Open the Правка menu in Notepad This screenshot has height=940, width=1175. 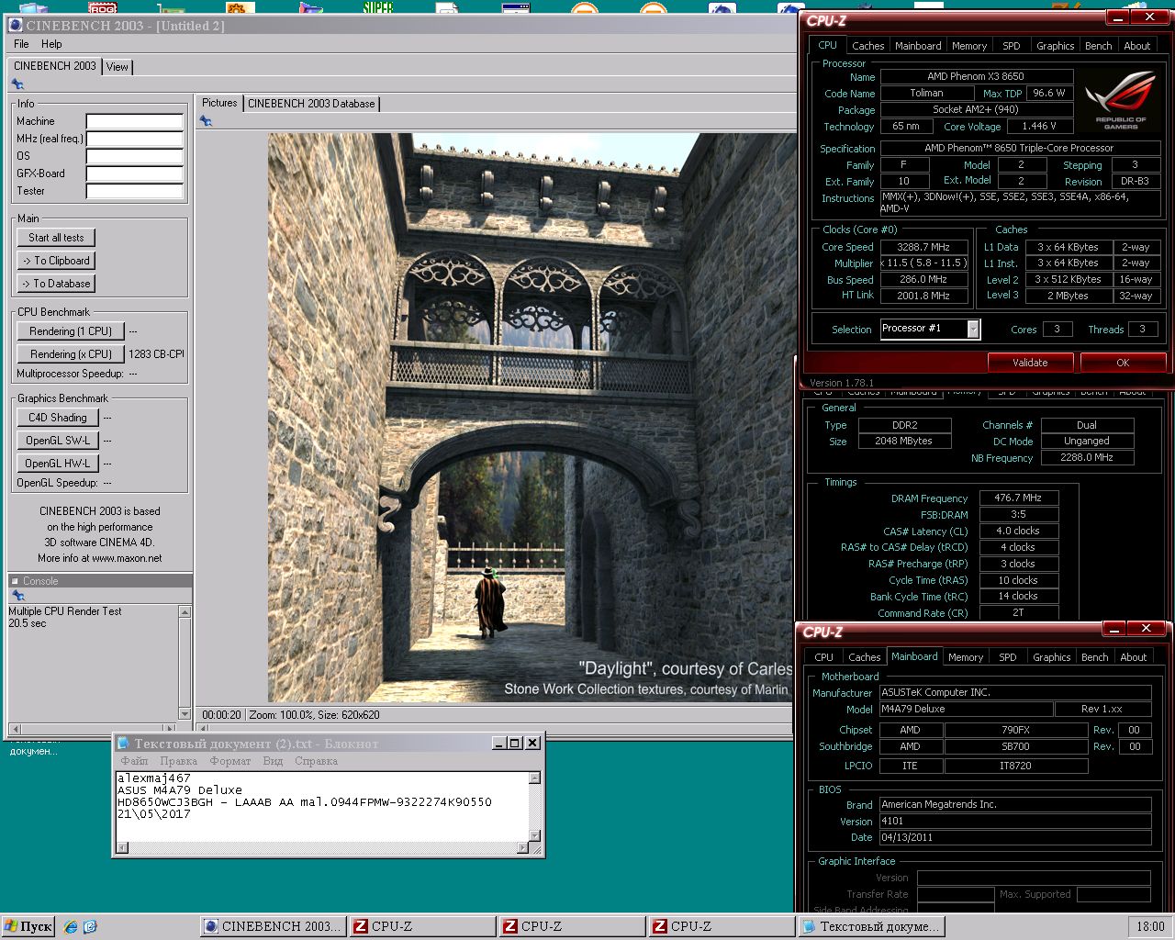tap(178, 761)
